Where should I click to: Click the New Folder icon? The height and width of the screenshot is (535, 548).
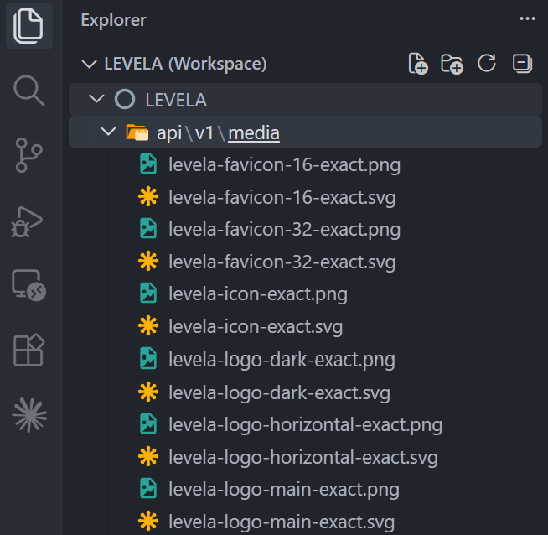(x=452, y=64)
